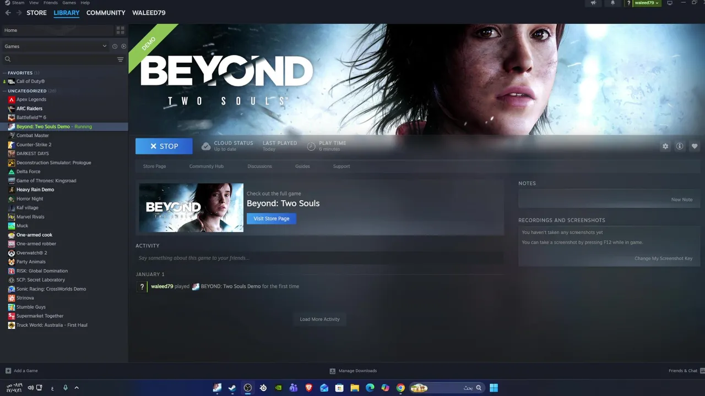Open Cloud Status icon
This screenshot has width=705, height=396.
pos(206,146)
